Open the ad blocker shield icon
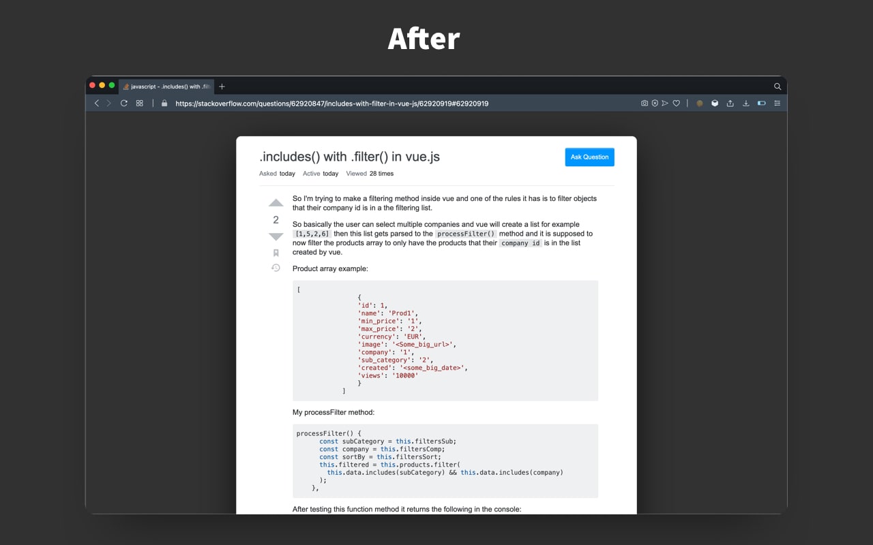Screen dimensions: 873x545 pos(655,104)
